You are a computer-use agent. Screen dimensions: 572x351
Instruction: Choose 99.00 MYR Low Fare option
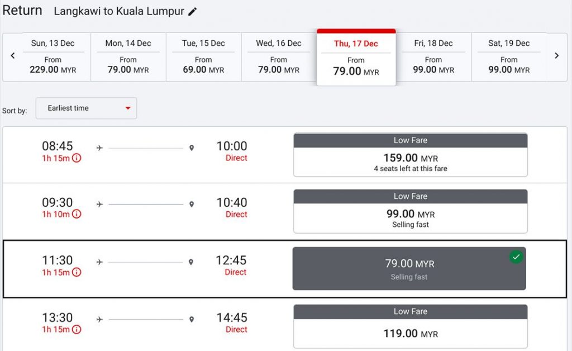[x=411, y=211]
